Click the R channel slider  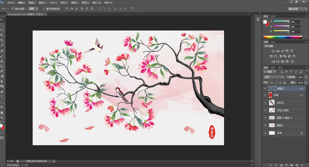(x=282, y=21)
